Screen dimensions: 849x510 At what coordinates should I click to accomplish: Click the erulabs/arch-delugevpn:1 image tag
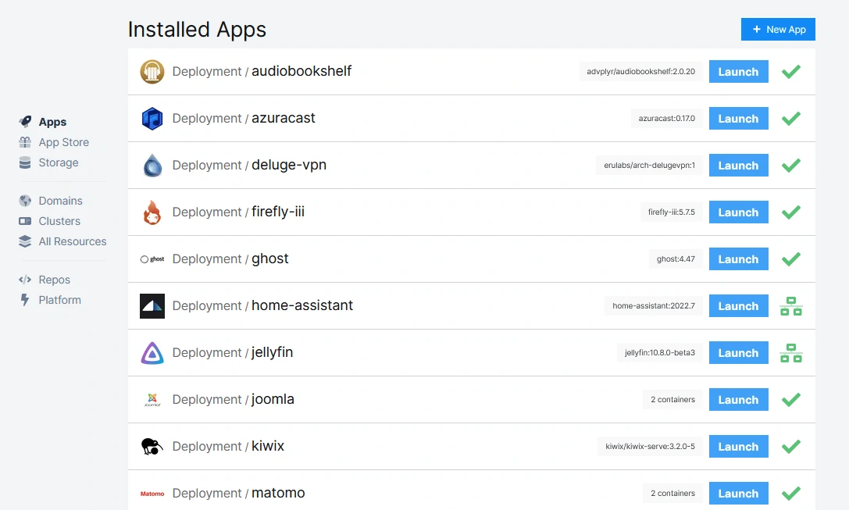[x=649, y=165]
